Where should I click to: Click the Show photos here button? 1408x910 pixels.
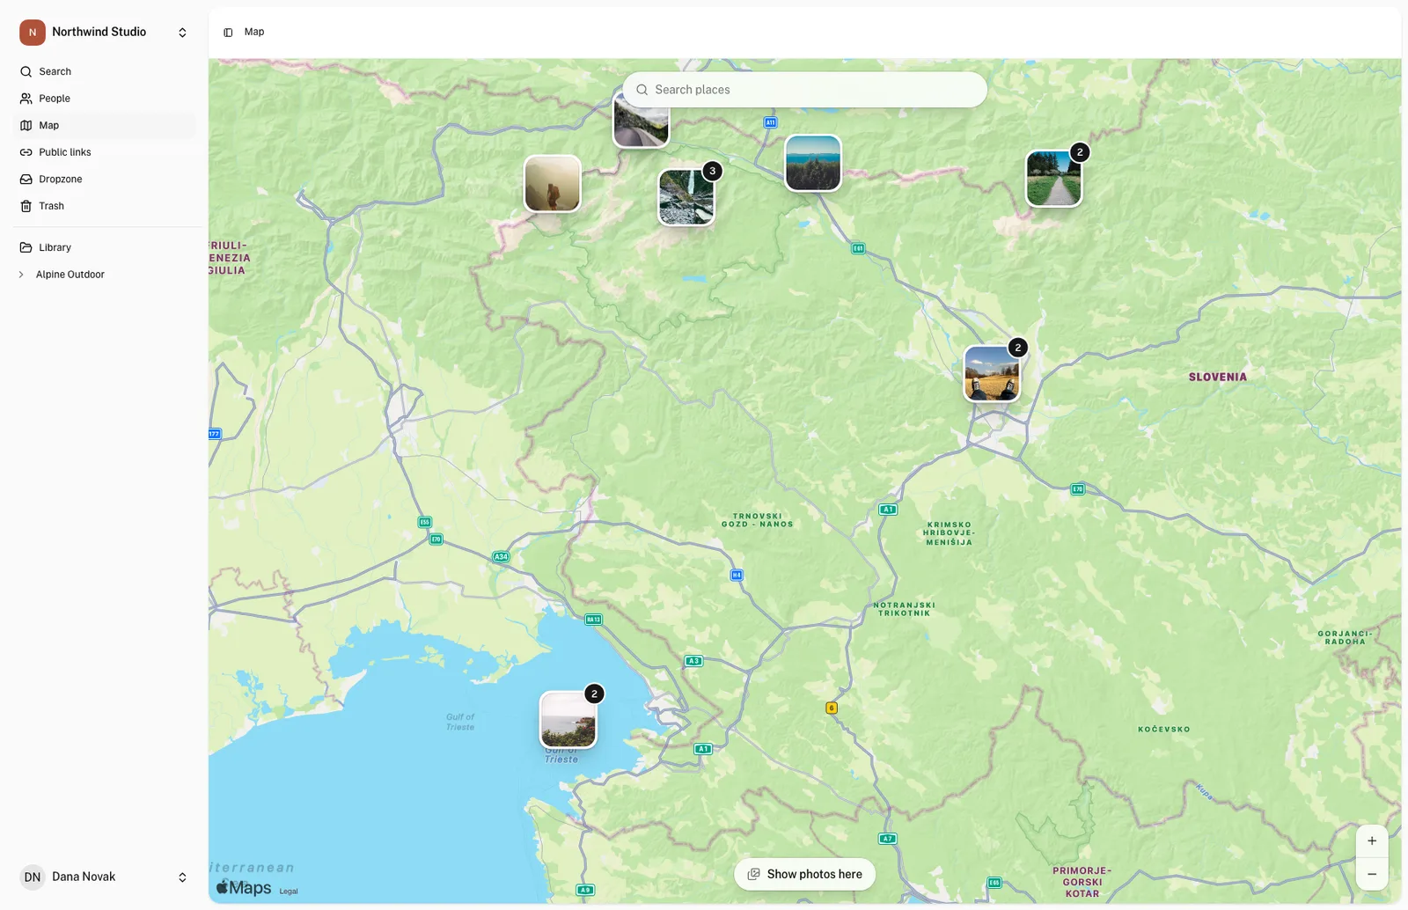[805, 875]
